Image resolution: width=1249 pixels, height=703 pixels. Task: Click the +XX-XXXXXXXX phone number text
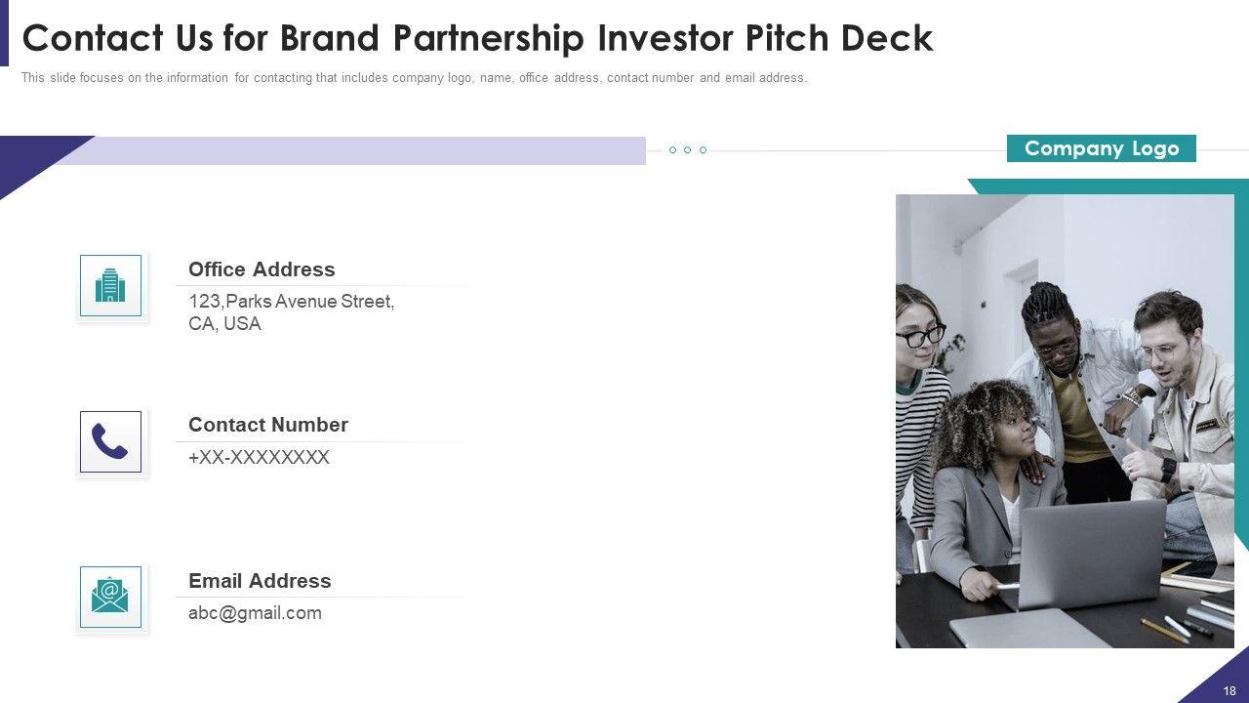[x=259, y=457]
